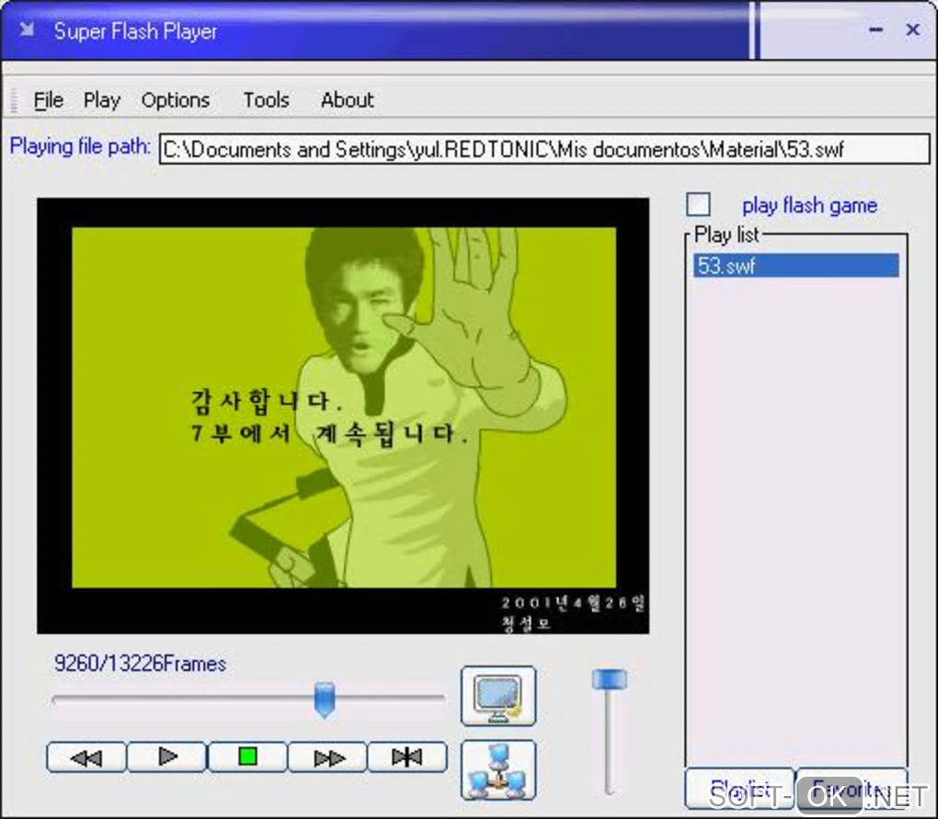
Task: Click the menu bar drag handle
Action: point(15,100)
